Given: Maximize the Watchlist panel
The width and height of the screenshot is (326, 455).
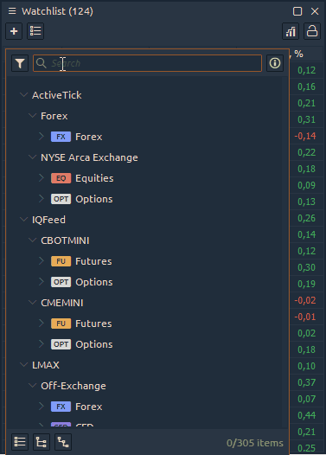Looking at the screenshot, I should (x=297, y=11).
